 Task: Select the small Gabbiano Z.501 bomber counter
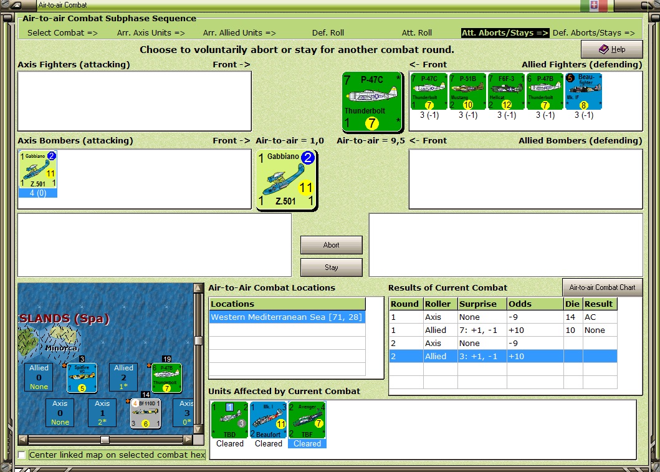[x=38, y=170]
